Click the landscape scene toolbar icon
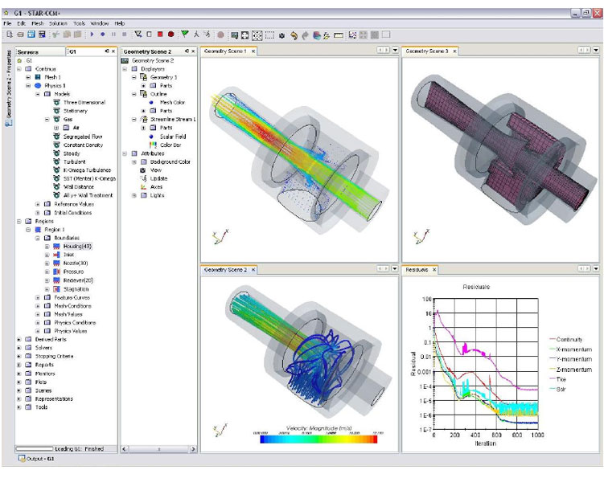This screenshot has height=482, width=604. tap(234, 35)
